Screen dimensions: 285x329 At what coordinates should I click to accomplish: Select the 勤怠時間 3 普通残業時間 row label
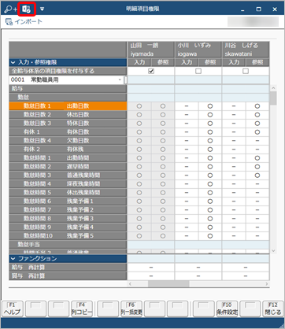[x=68, y=176]
